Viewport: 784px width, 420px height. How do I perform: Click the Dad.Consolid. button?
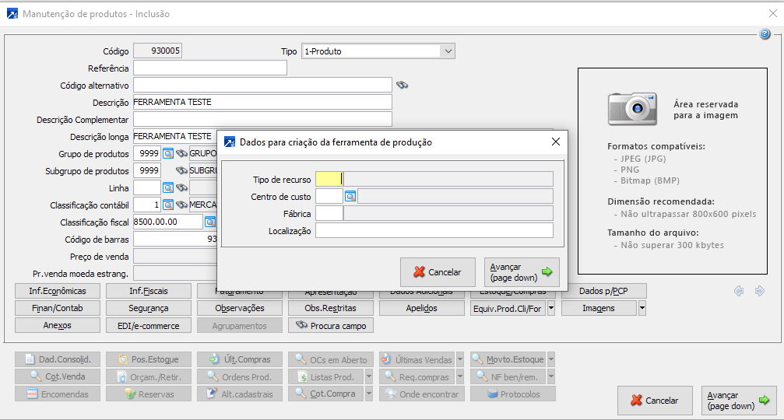click(x=58, y=359)
